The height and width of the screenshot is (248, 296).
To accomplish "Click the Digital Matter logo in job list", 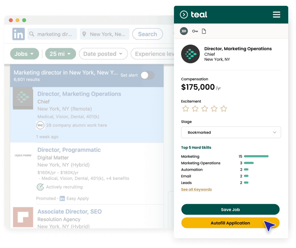I will coord(23,155).
